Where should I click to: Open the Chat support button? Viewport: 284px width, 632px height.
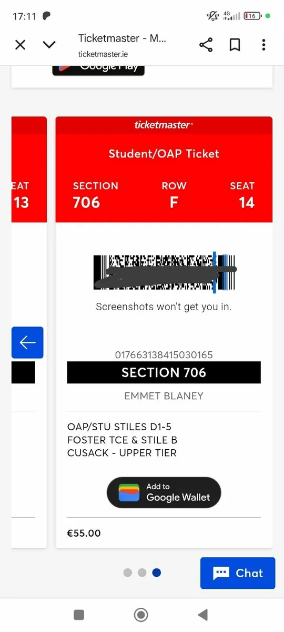coord(238,573)
